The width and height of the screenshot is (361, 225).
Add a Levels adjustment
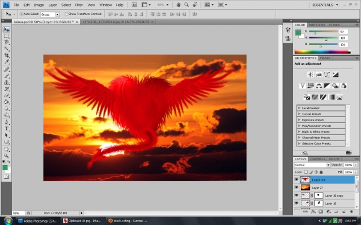point(319,74)
